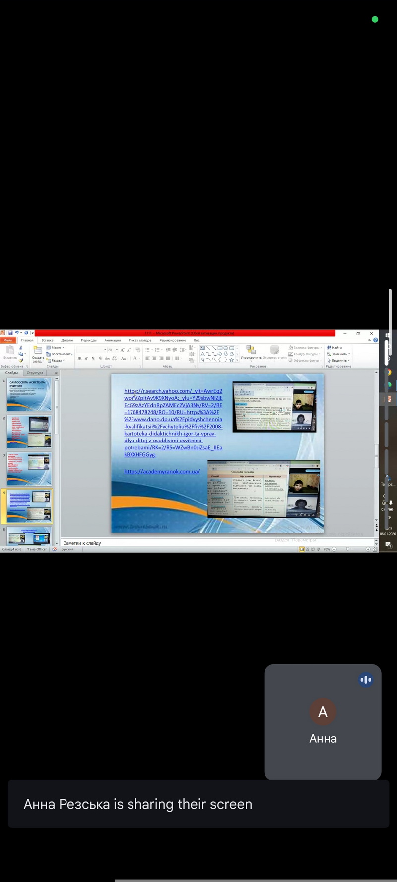Click the Save icon in quick access toolbar
Viewport: 397px width, 882px height.
pos(9,333)
